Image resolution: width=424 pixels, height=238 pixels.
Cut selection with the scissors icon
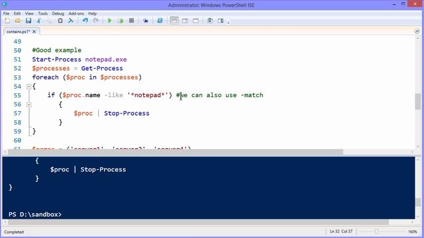pos(39,20)
